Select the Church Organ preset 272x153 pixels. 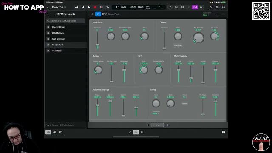coord(66,27)
